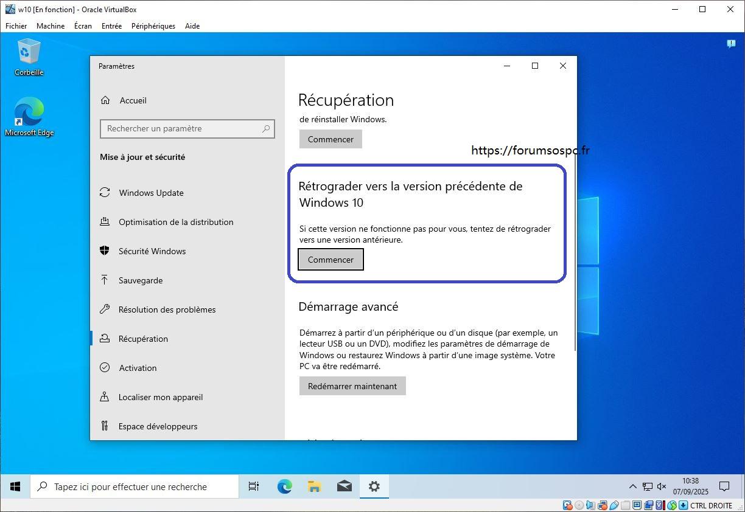Select Localiser mon appareil
This screenshot has height=512, width=745.
pyautogui.click(x=187, y=397)
